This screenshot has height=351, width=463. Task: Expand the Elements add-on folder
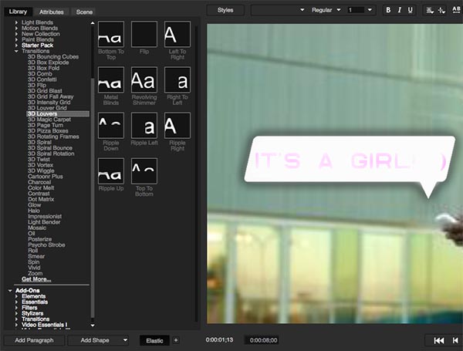click(x=17, y=296)
